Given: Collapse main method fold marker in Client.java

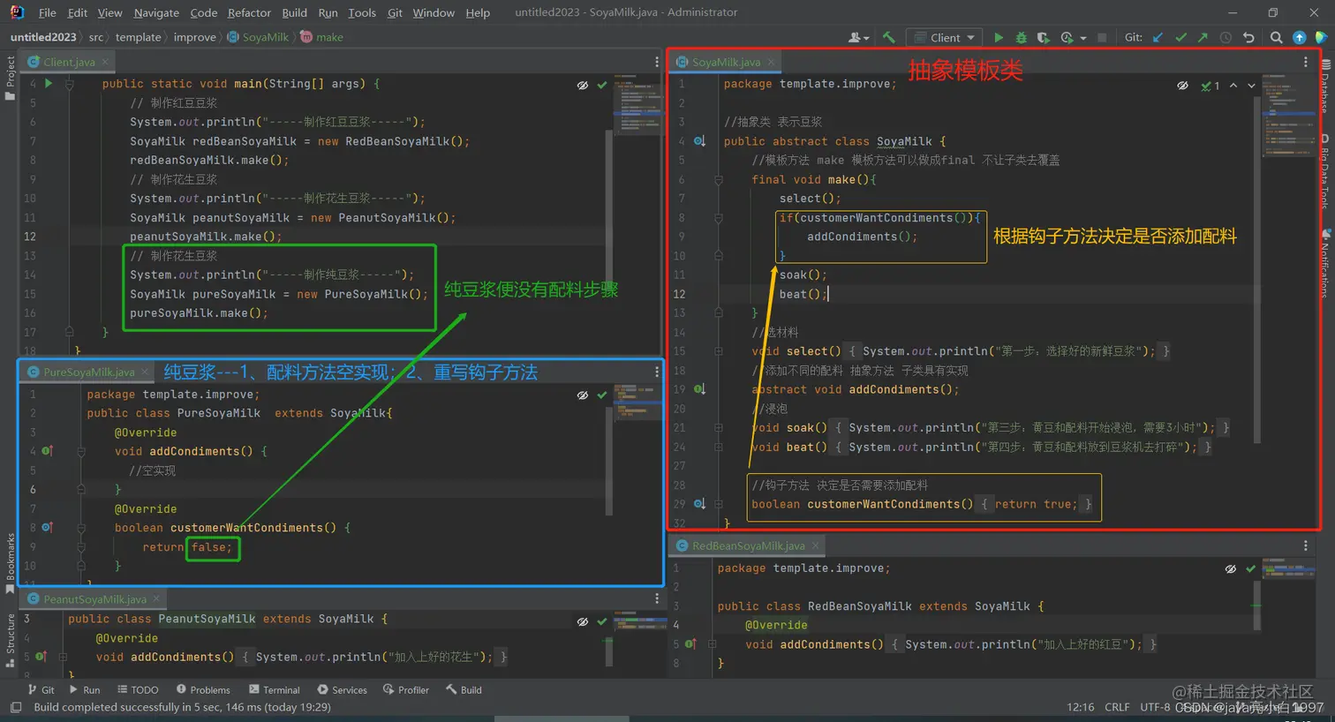Looking at the screenshot, I should click(70, 84).
